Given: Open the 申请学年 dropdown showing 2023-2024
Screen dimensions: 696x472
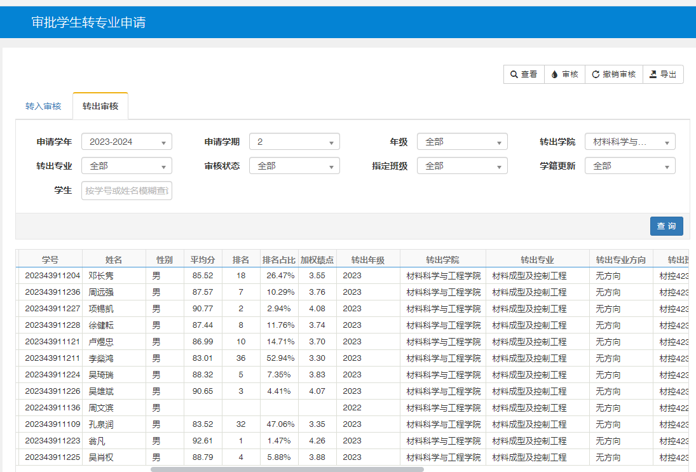Looking at the screenshot, I should click(x=126, y=142).
